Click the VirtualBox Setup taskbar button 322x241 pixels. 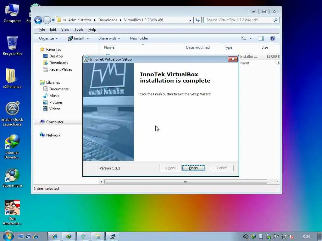[x=112, y=237]
